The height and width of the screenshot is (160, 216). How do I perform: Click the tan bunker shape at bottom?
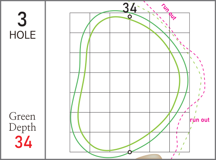point(149,157)
